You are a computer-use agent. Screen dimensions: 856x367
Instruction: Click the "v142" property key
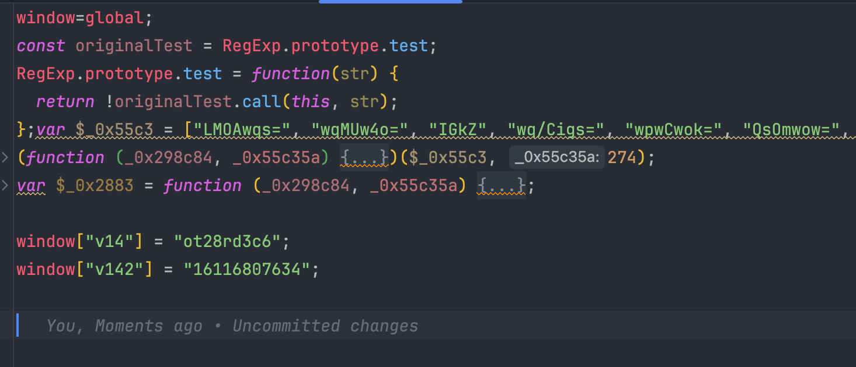click(x=114, y=269)
